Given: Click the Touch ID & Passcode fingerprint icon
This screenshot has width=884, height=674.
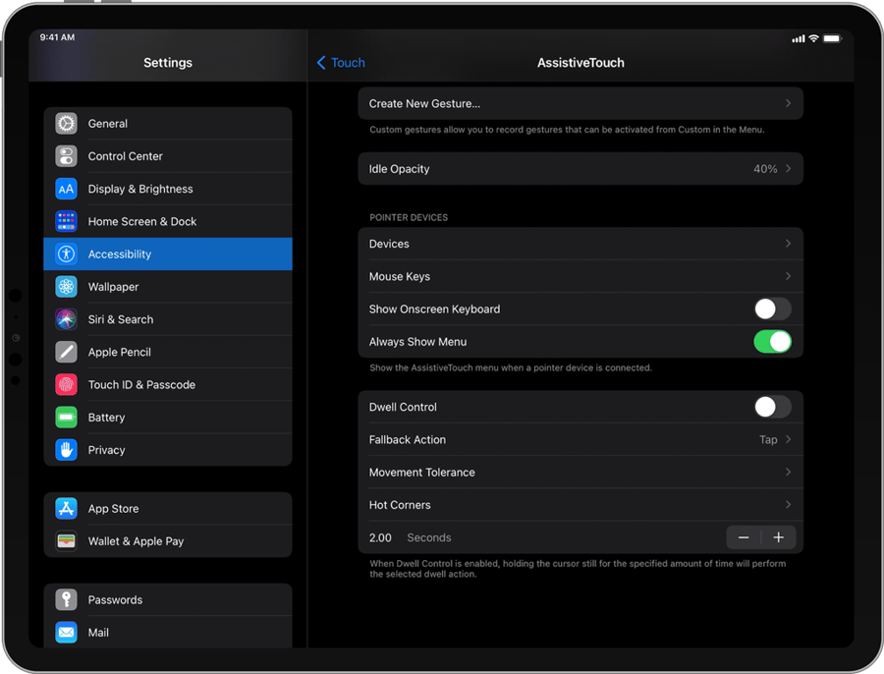Looking at the screenshot, I should pyautogui.click(x=66, y=384).
